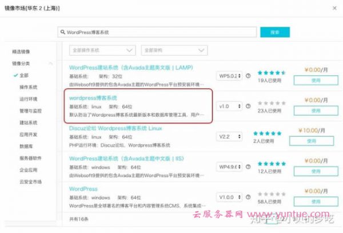Click the search magnifier icon

(63, 32)
